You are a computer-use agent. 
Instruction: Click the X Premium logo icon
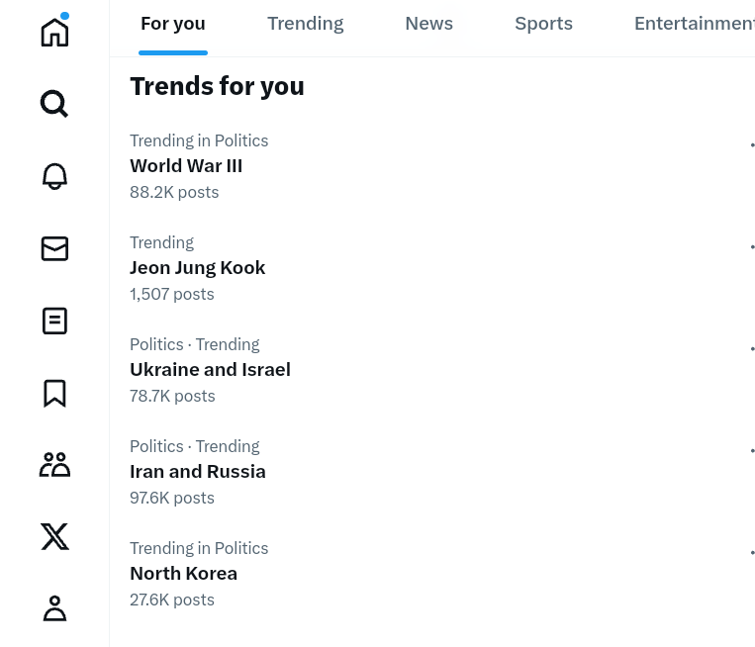tap(54, 536)
